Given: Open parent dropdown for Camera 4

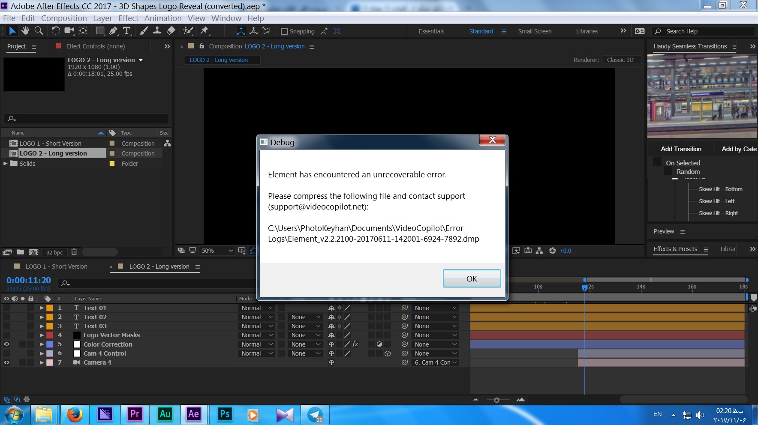Looking at the screenshot, I should tap(436, 362).
